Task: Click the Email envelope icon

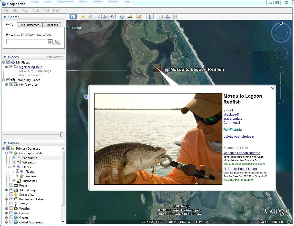Action: pos(160,17)
